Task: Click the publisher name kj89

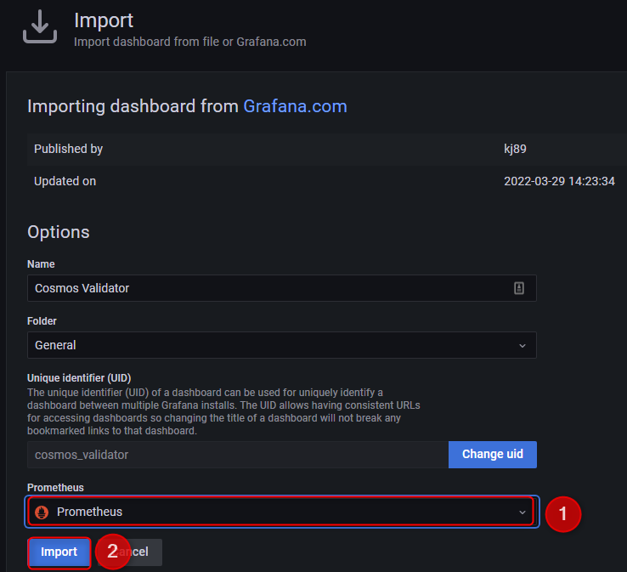Action: pos(515,149)
